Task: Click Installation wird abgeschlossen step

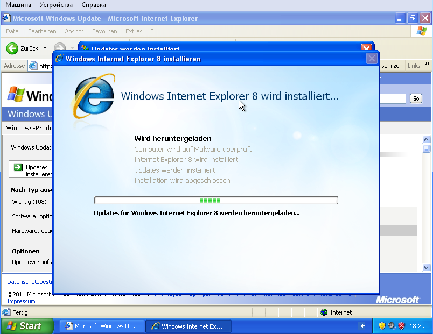Action: click(x=182, y=180)
